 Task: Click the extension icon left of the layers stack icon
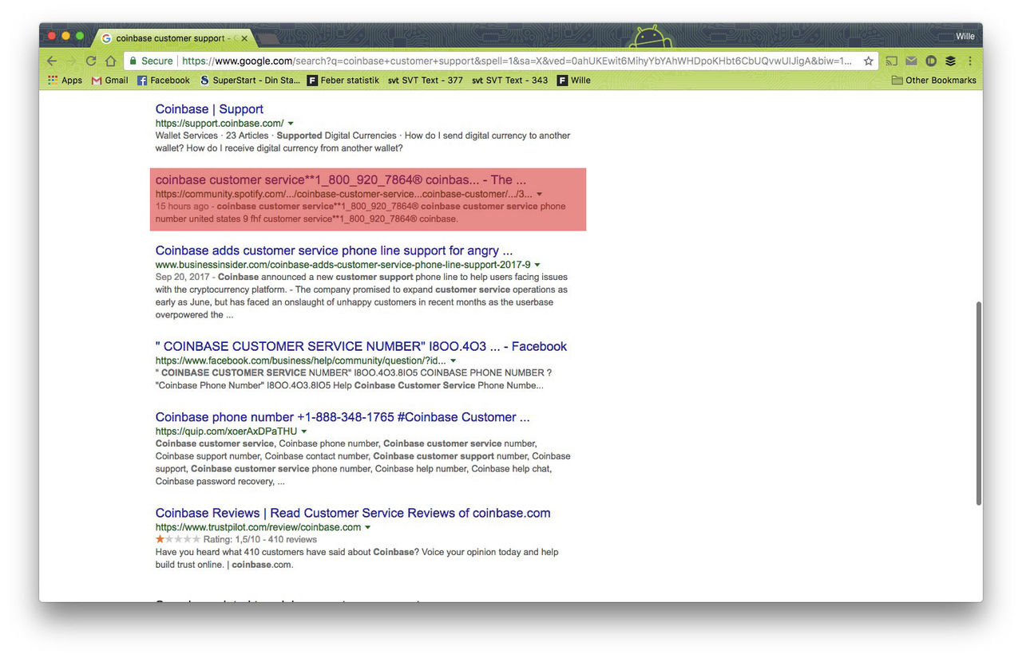931,61
